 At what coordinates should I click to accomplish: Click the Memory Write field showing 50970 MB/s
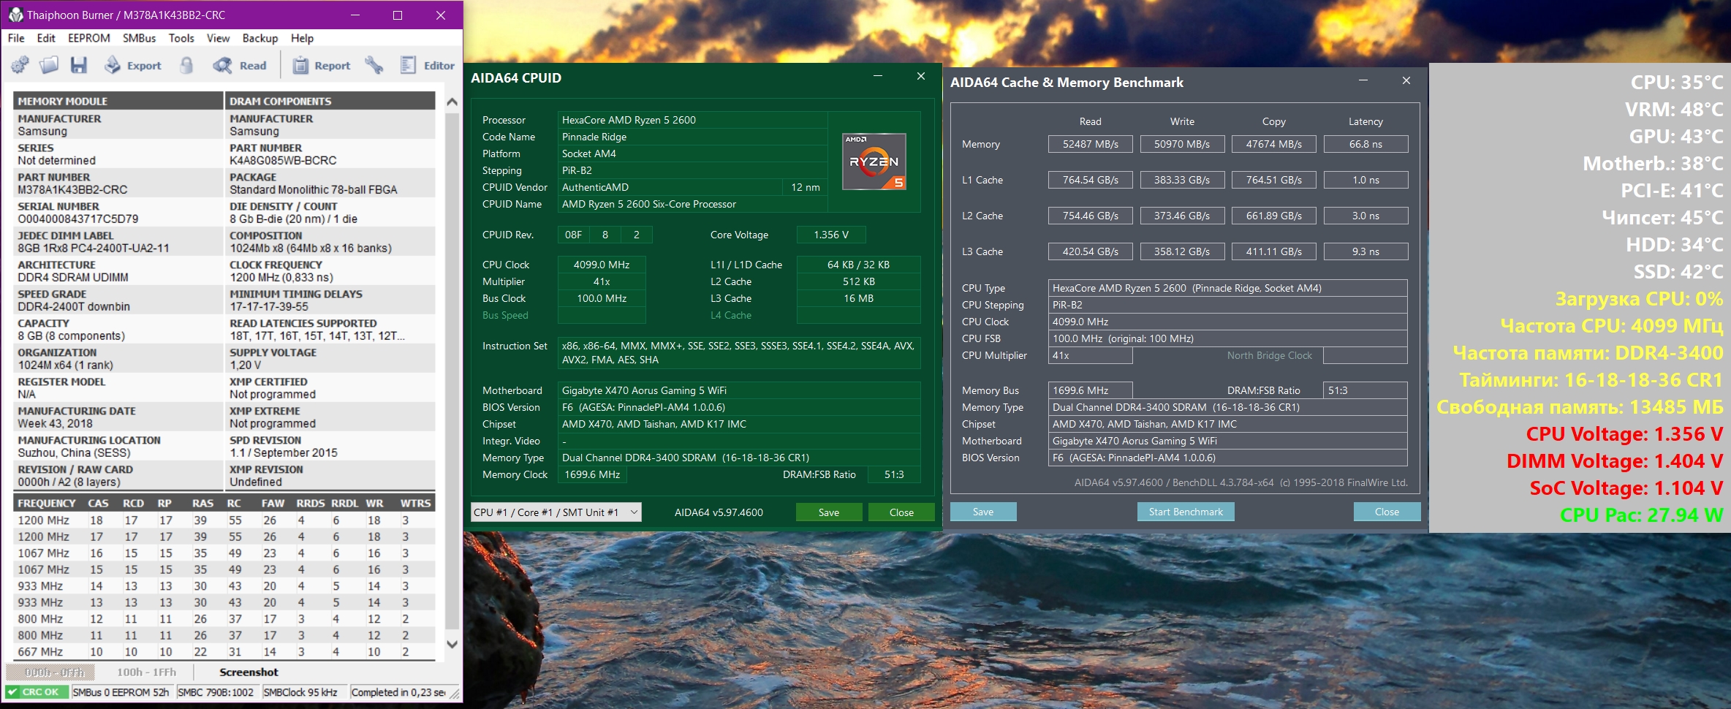click(x=1182, y=144)
